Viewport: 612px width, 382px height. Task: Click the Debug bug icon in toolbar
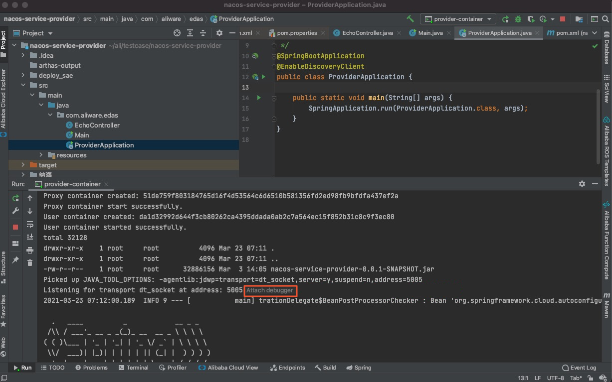[518, 19]
